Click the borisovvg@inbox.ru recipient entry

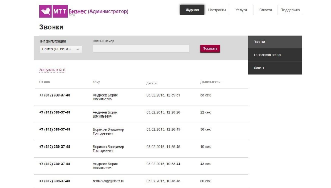click(108, 181)
